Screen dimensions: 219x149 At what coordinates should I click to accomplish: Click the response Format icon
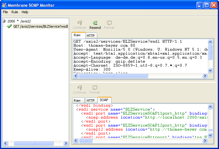pos(95,88)
